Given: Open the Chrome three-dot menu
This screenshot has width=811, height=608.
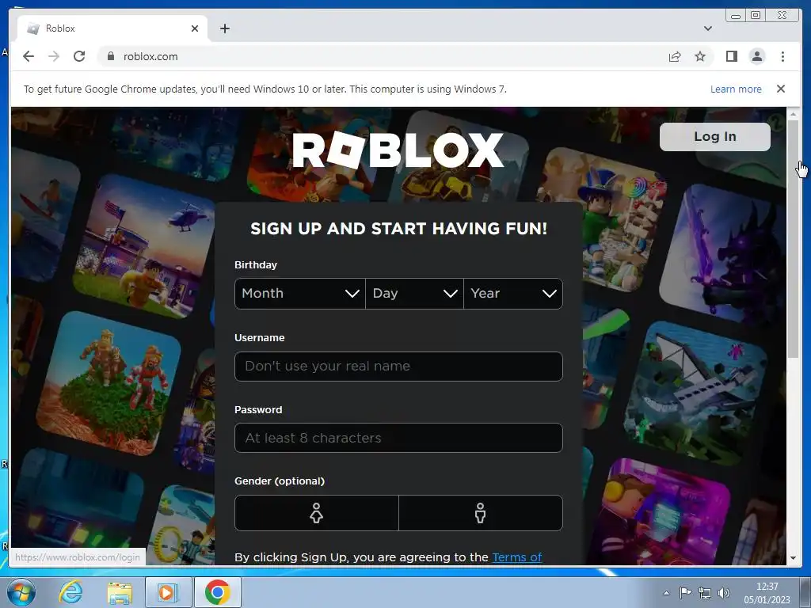Looking at the screenshot, I should pos(782,56).
